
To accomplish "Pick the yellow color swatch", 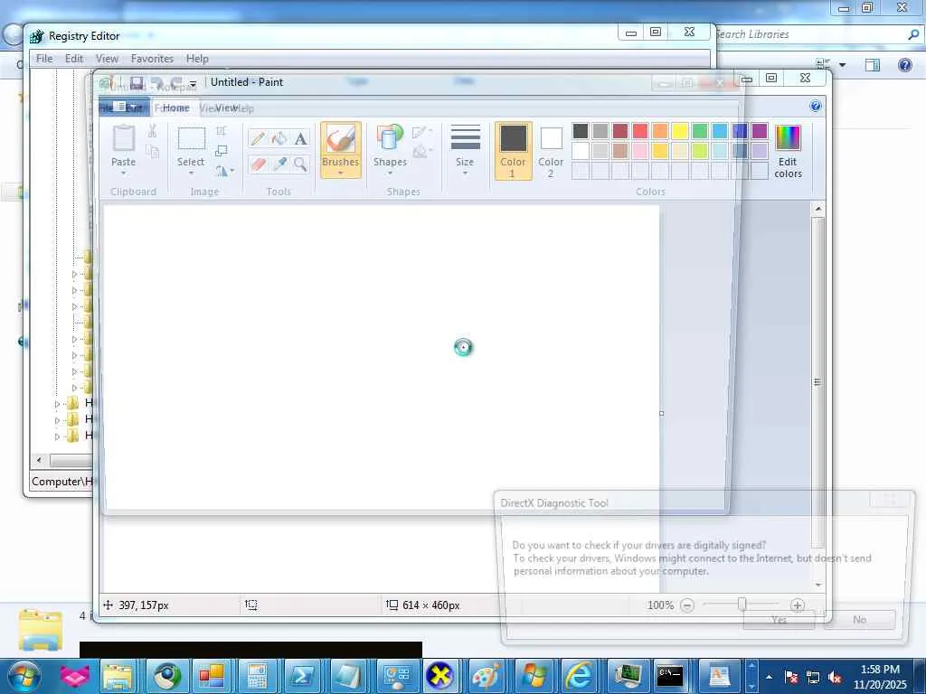I will coord(680,131).
